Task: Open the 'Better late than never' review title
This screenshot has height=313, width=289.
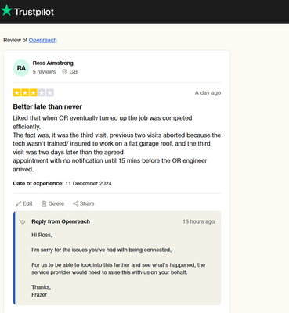Action: point(48,106)
